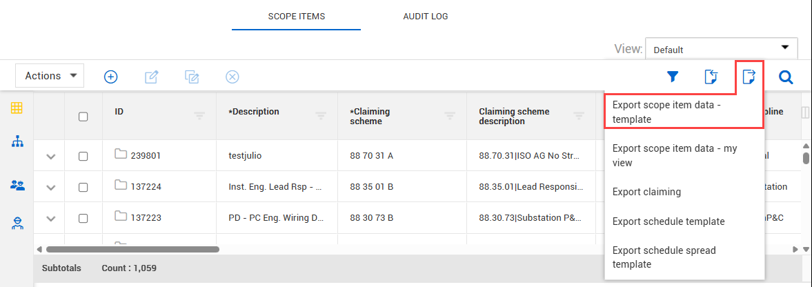Switch to the Audit Log tab
Screen dimensions: 812x287
coord(426,16)
